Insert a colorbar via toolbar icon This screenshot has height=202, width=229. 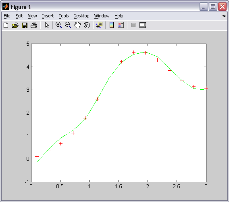pyautogui.click(x=112, y=25)
